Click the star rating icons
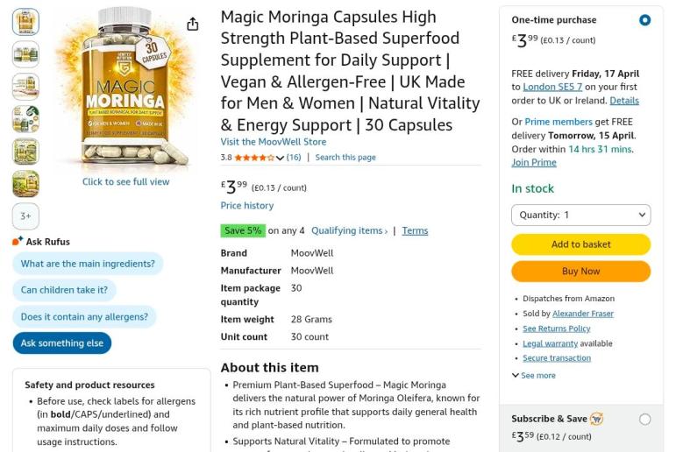 (x=253, y=158)
